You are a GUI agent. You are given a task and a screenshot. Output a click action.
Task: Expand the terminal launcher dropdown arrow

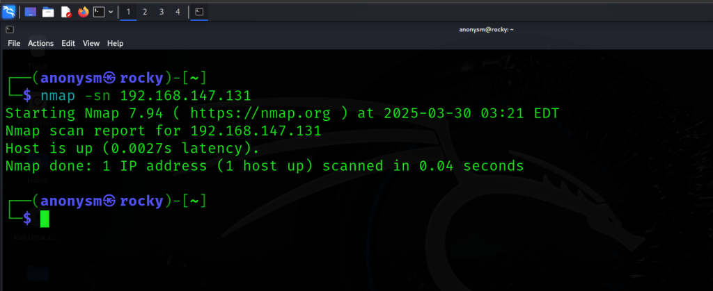(111, 13)
